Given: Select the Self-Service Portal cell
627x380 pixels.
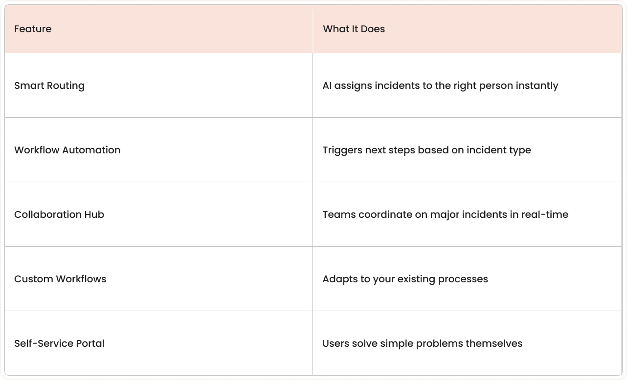Looking at the screenshot, I should 59,343.
